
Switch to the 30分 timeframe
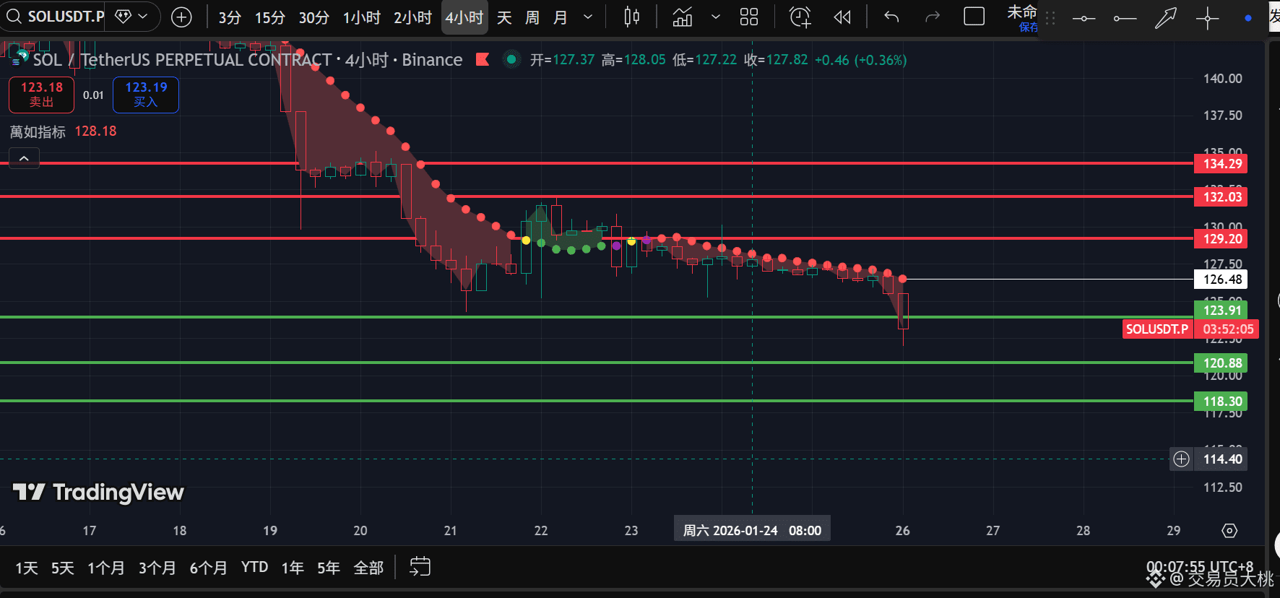click(x=313, y=17)
